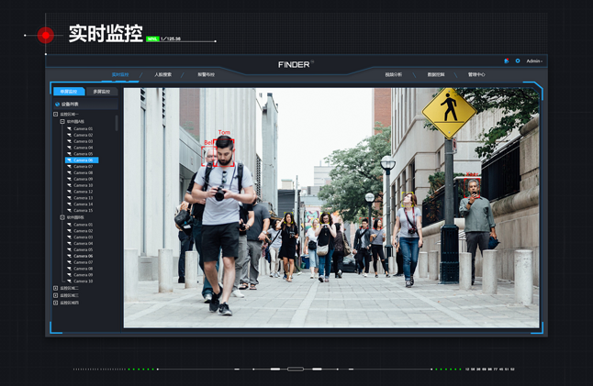Click the camera icon for Camera 10 under 软件园B栋
This screenshot has width=593, height=386.
click(69, 281)
